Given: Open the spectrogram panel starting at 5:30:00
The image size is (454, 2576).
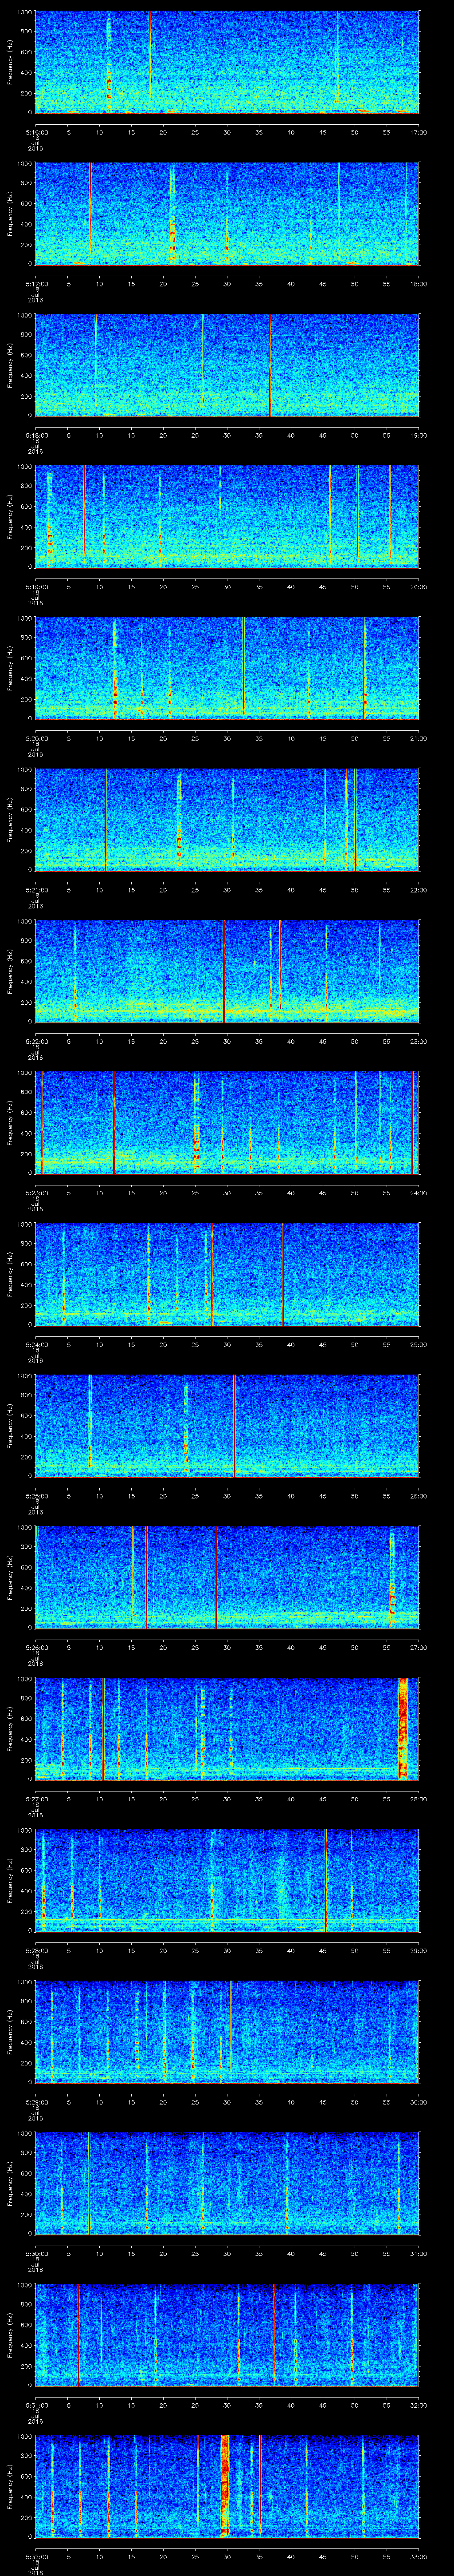Looking at the screenshot, I should [227, 2183].
